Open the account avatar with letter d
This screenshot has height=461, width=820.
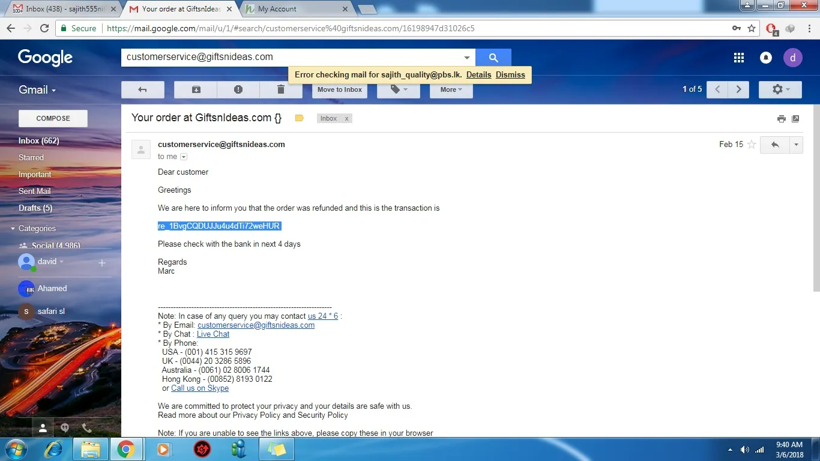pyautogui.click(x=793, y=58)
